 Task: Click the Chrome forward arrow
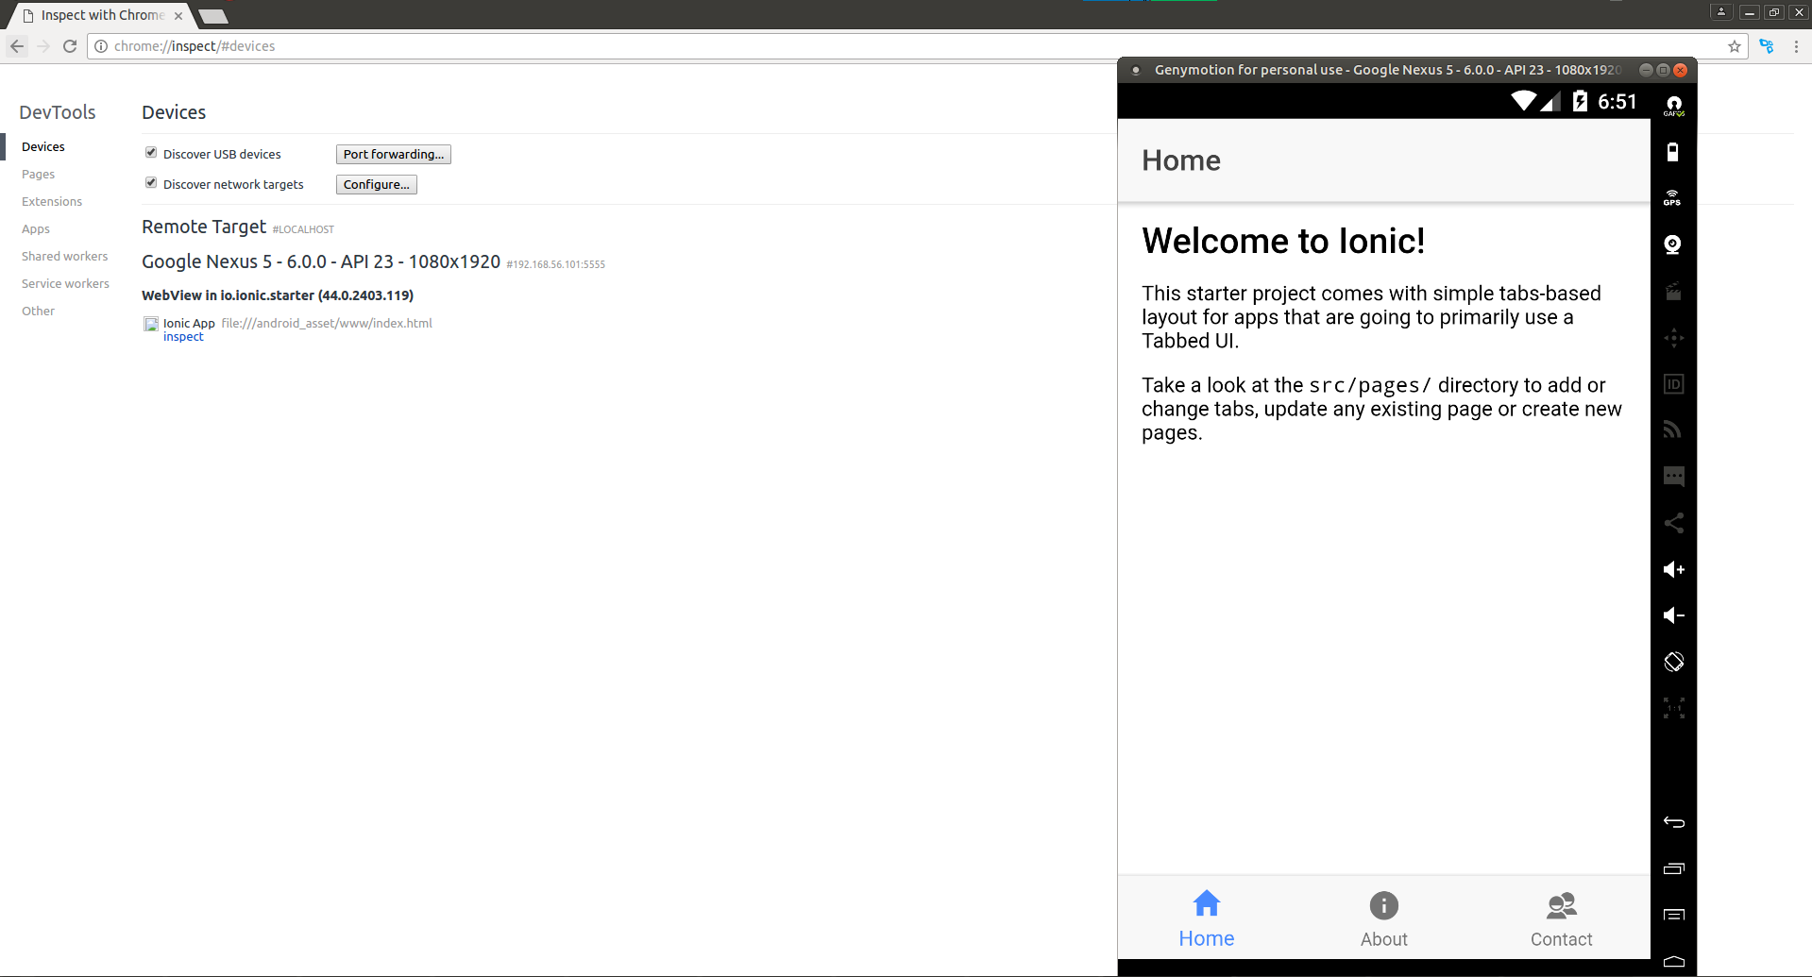pos(43,46)
